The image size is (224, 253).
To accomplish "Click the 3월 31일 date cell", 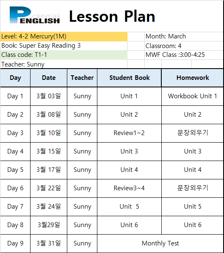I will (x=48, y=243).
